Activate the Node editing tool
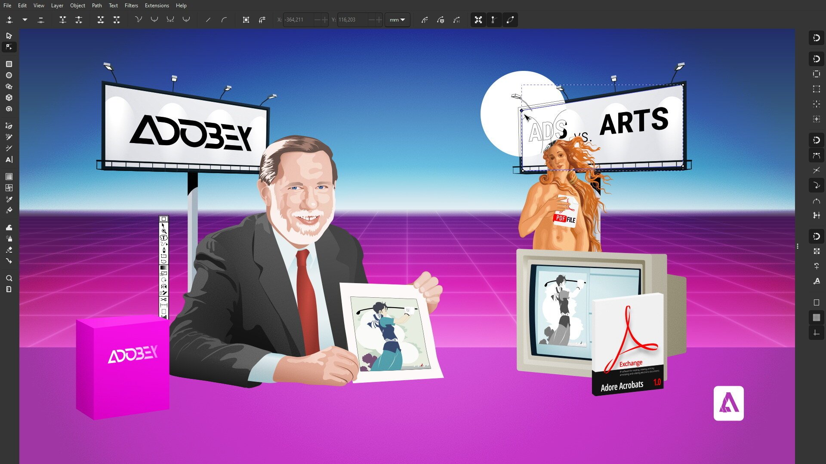 click(x=9, y=47)
